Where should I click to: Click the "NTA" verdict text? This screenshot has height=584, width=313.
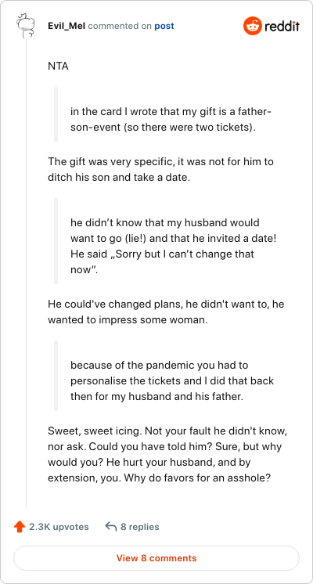58,67
